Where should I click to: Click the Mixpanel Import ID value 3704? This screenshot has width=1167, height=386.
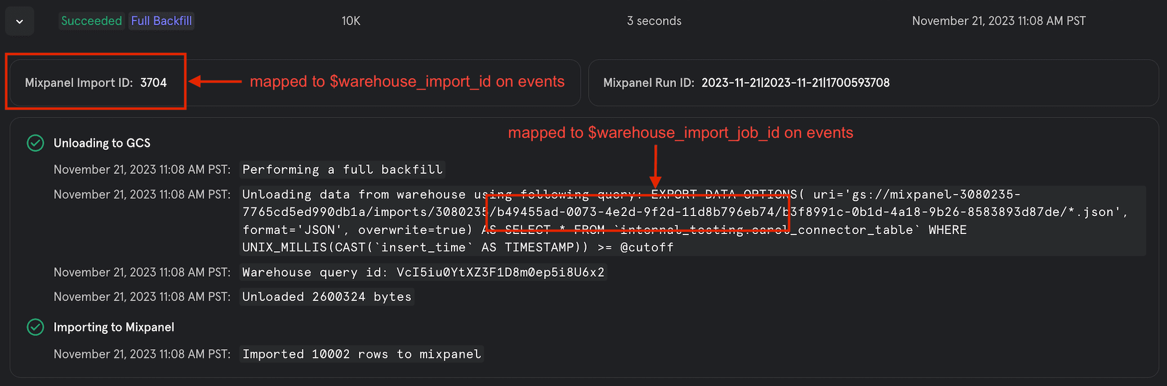(153, 83)
